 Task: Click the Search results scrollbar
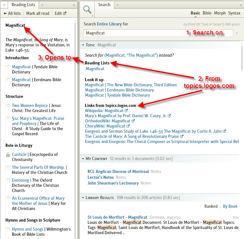click(x=242, y=58)
